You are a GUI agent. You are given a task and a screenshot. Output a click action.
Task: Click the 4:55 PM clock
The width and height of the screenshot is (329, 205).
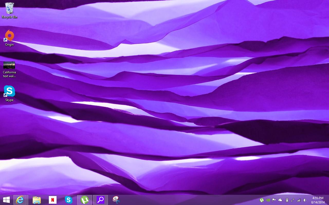coord(318,198)
